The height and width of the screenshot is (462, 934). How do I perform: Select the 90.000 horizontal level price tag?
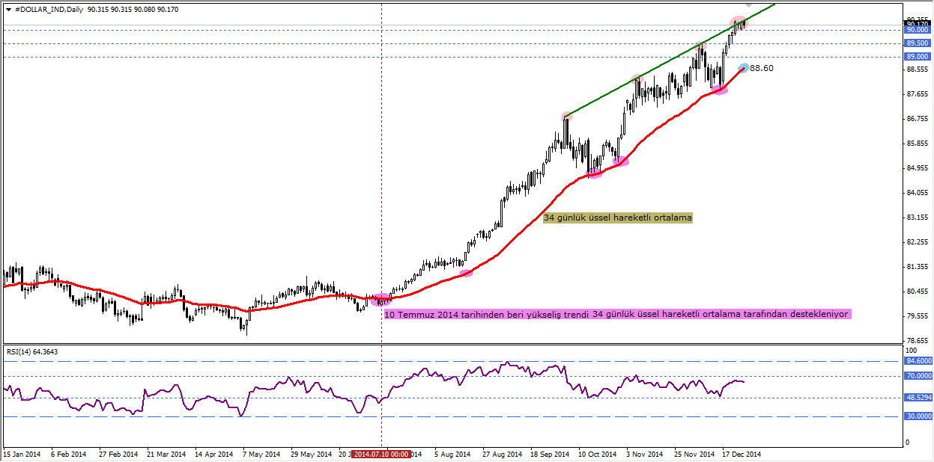pyautogui.click(x=917, y=30)
